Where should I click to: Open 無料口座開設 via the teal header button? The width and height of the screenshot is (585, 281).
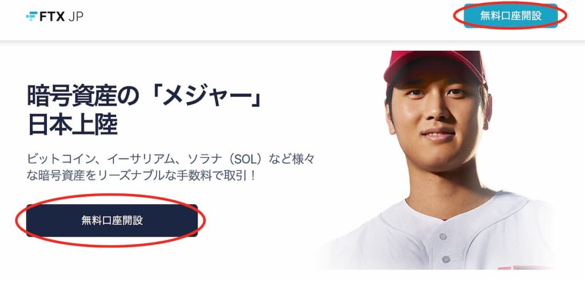click(x=511, y=15)
